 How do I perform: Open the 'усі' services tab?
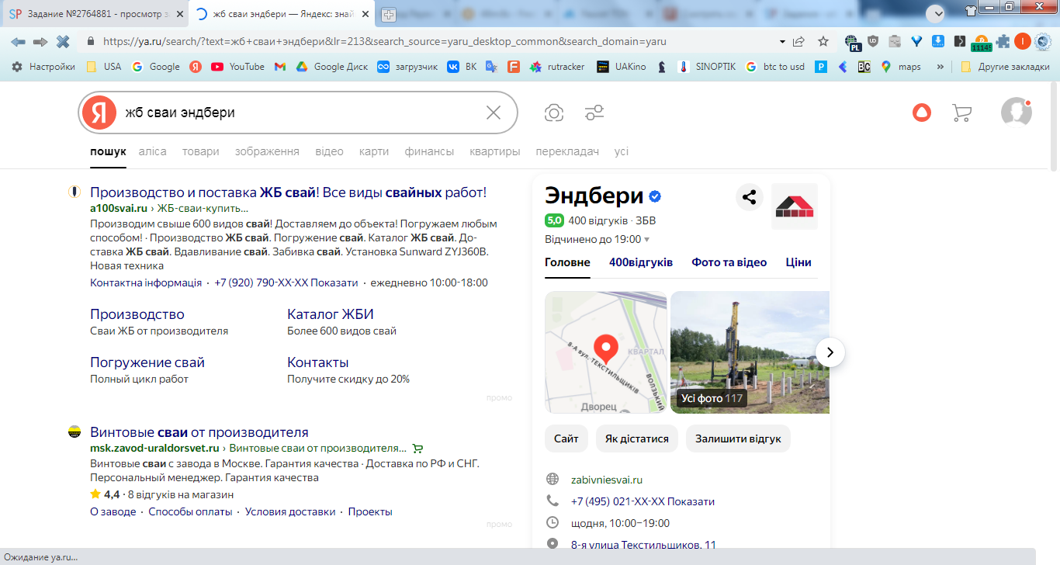pyautogui.click(x=622, y=151)
